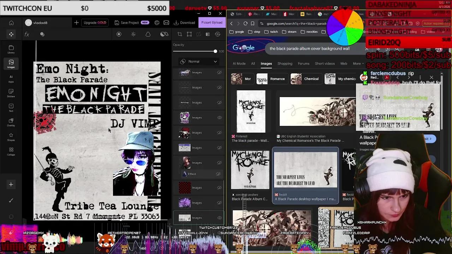Screen dimensions: 452x254
Task: Open the blend circles tool beside fx
Action: [x=42, y=34]
